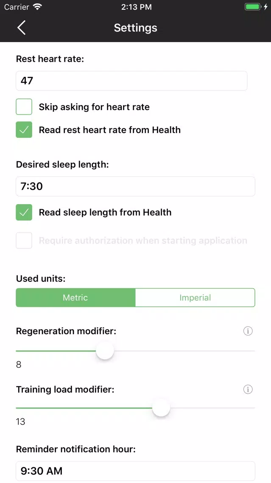271x483 pixels.
Task: Click the Regeneration modifier slider handle
Action: [105, 351]
